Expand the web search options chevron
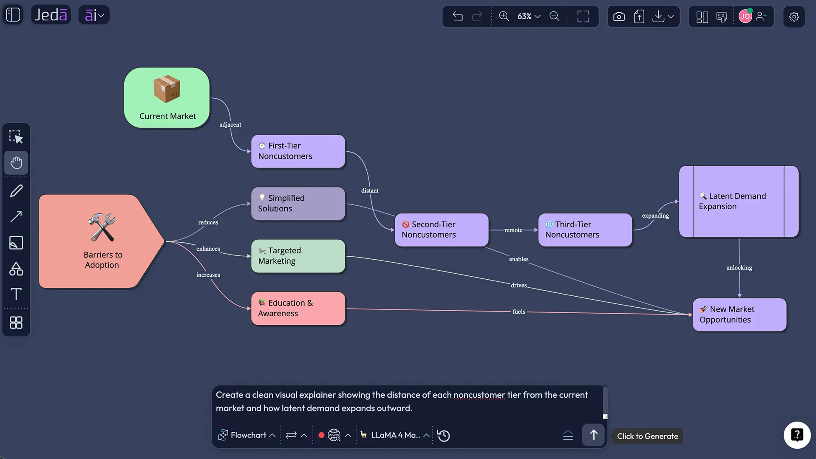This screenshot has height=459, width=816. (x=348, y=435)
